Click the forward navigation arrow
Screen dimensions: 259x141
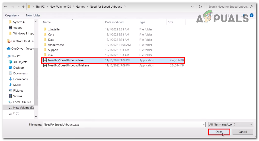(x=13, y=7)
